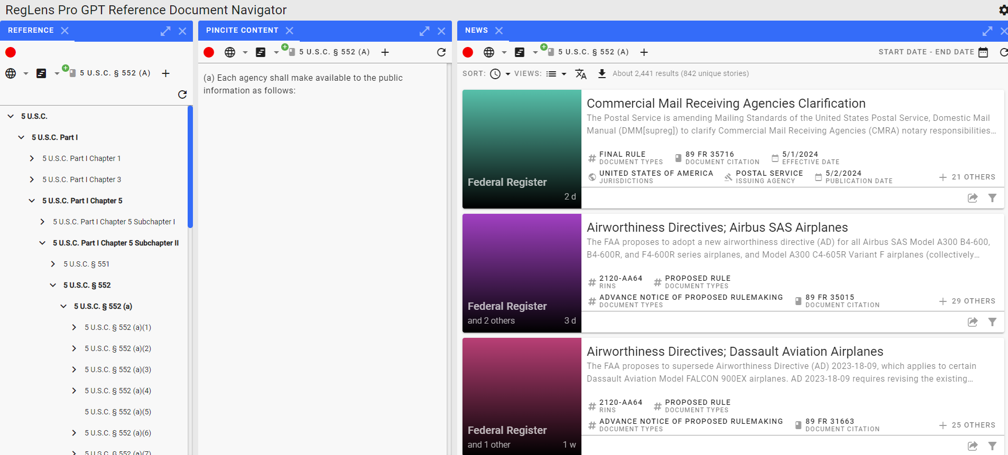Add new citation with plus in Pincite Content panel
Image resolution: width=1008 pixels, height=455 pixels.
click(385, 52)
